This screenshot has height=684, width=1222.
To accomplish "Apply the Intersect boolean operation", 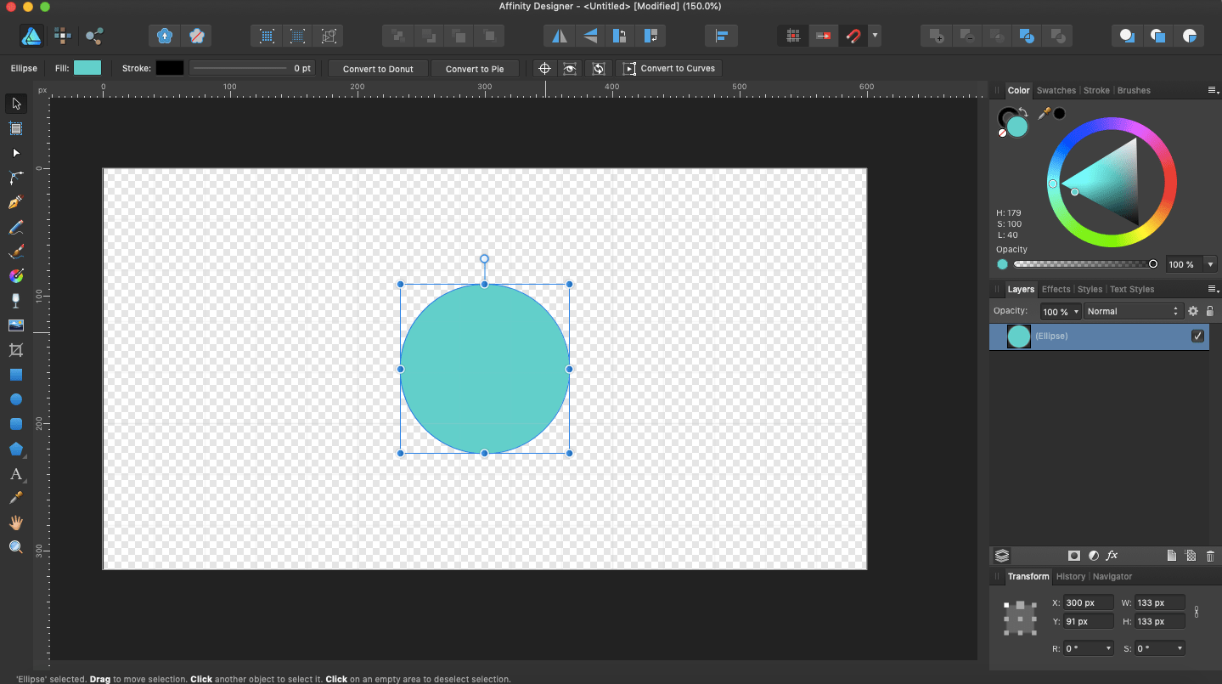I will click(997, 36).
